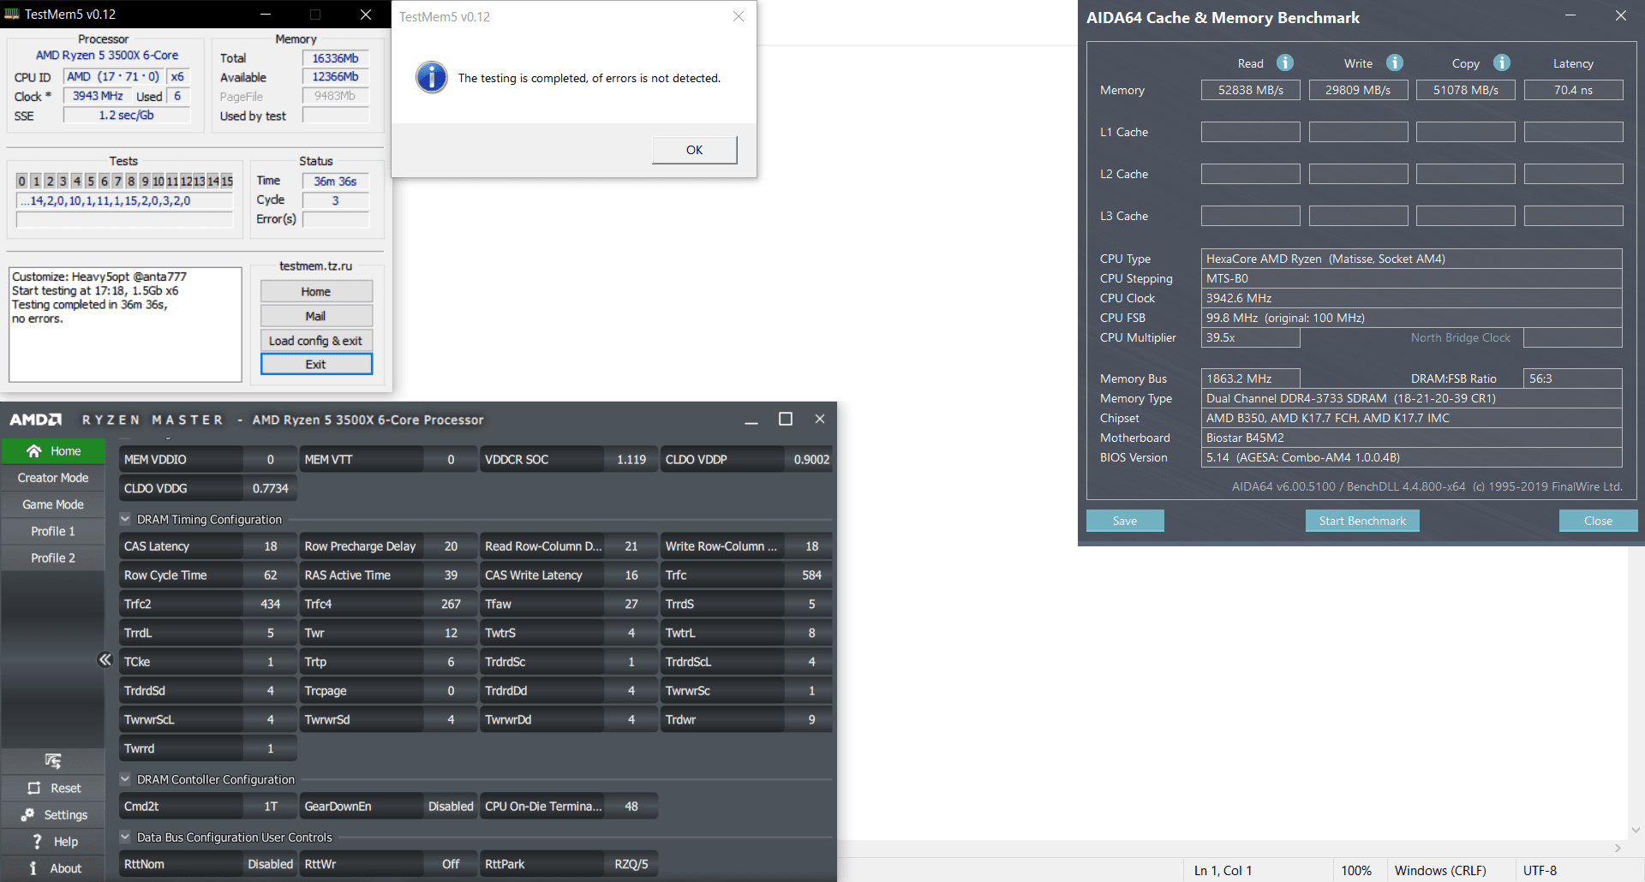
Task: Minimize the Ryzen Master window
Action: tap(751, 420)
